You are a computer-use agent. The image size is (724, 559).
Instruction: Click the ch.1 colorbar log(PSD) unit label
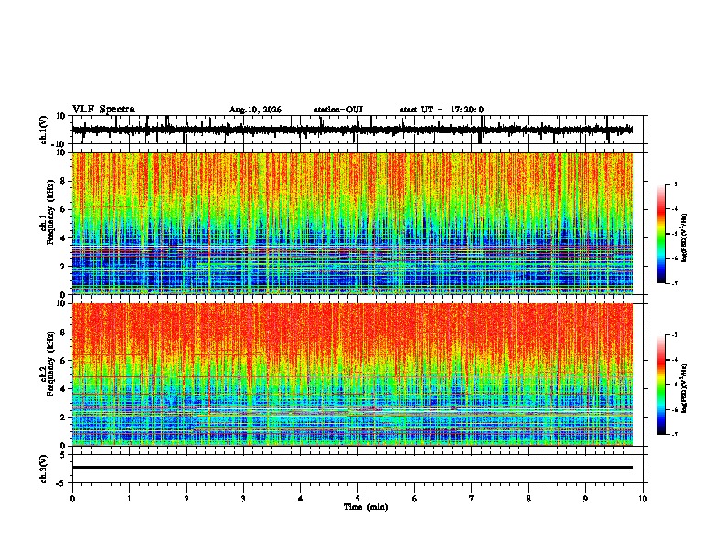click(684, 238)
